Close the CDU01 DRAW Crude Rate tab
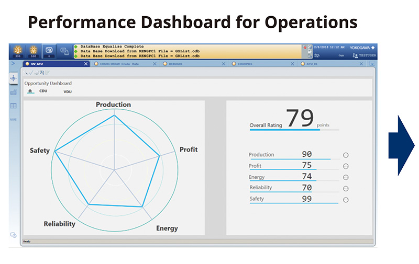Viewport: 419px width, 264px height. click(x=155, y=64)
